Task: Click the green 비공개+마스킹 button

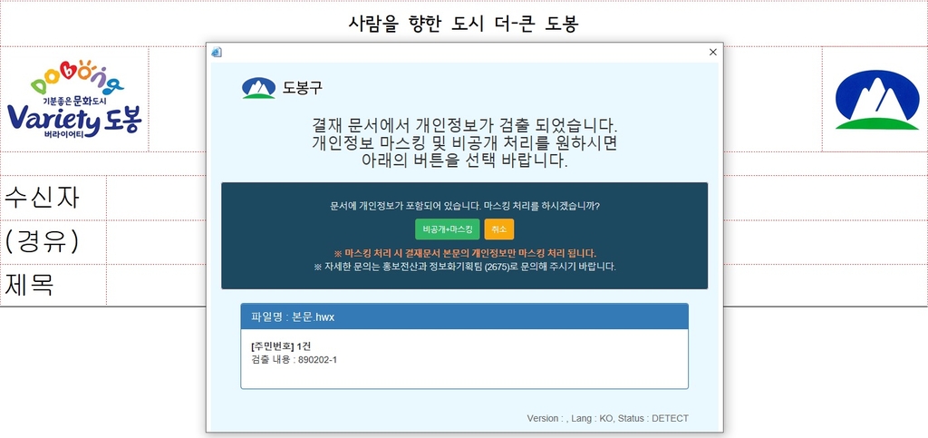Action: 447,229
